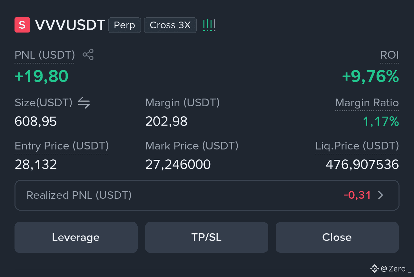Click the underlined Liq.Price (USDT) label
The width and height of the screenshot is (414, 277).
coord(357,146)
